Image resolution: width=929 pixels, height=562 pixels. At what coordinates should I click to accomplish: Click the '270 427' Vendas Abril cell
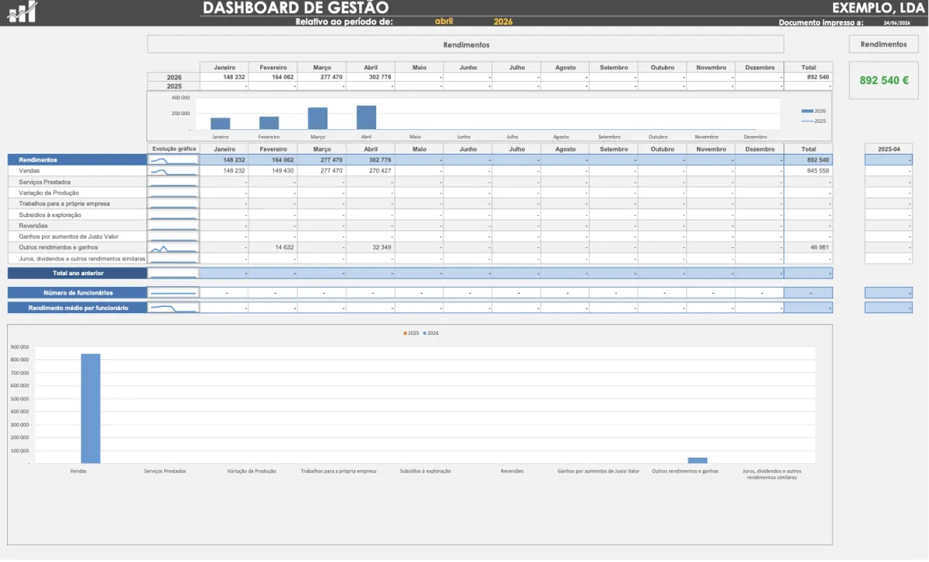tap(371, 170)
